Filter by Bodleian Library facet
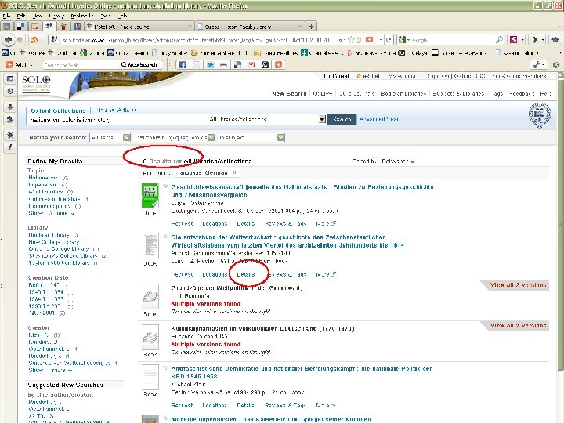The height and width of the screenshot is (423, 564). point(49,235)
